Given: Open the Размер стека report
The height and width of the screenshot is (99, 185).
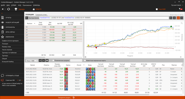Looking at the screenshot, I should 6,47.
